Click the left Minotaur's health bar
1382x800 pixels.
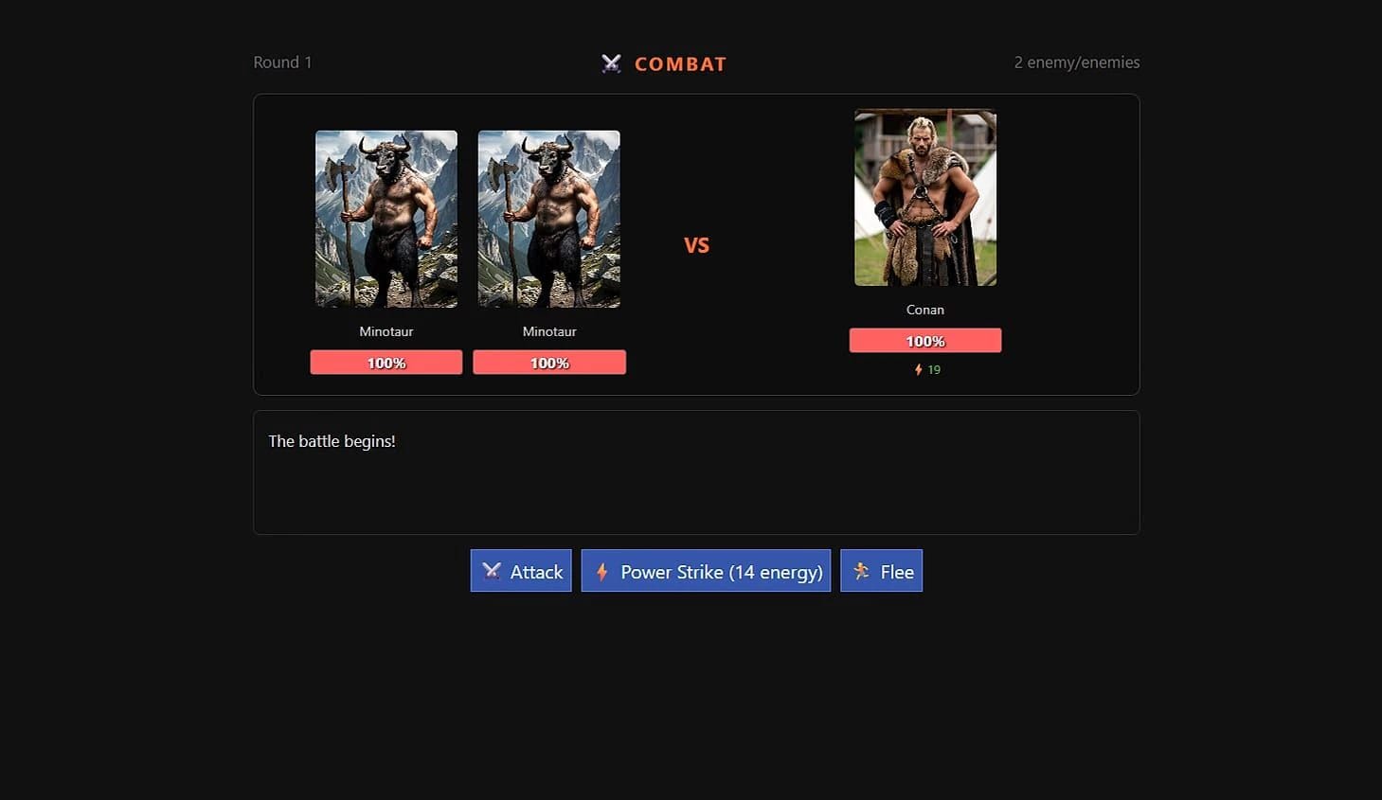click(386, 363)
